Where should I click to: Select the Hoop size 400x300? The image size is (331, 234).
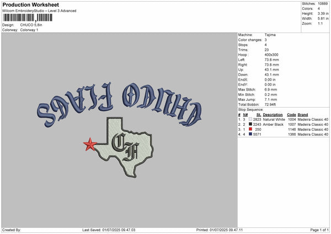(x=271, y=55)
